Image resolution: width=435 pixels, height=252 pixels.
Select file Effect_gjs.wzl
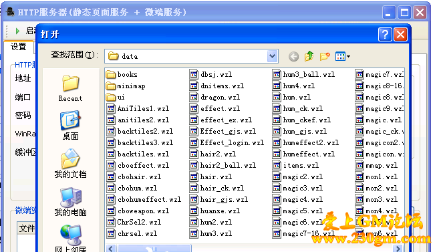(223, 131)
